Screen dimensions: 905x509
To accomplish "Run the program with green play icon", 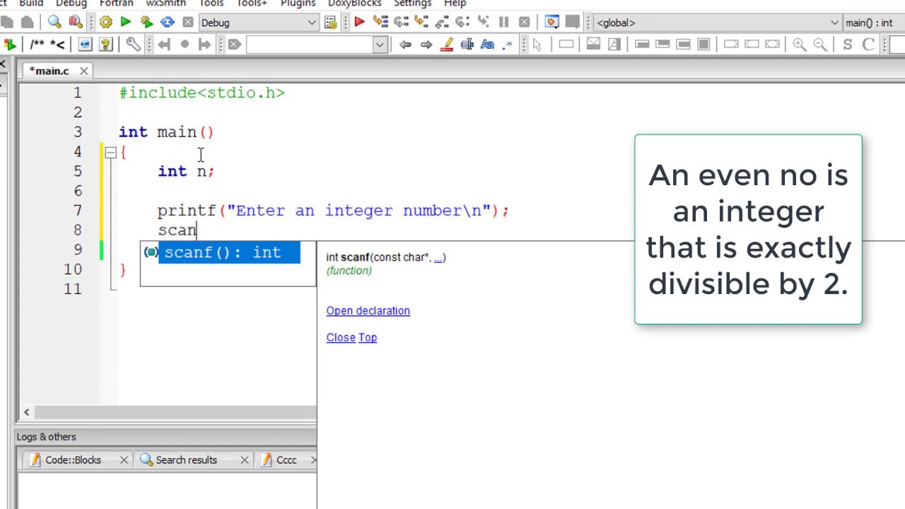I will coord(126,23).
